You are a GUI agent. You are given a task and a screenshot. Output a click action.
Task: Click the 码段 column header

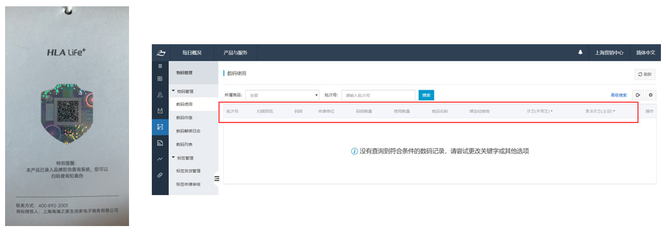point(298,111)
